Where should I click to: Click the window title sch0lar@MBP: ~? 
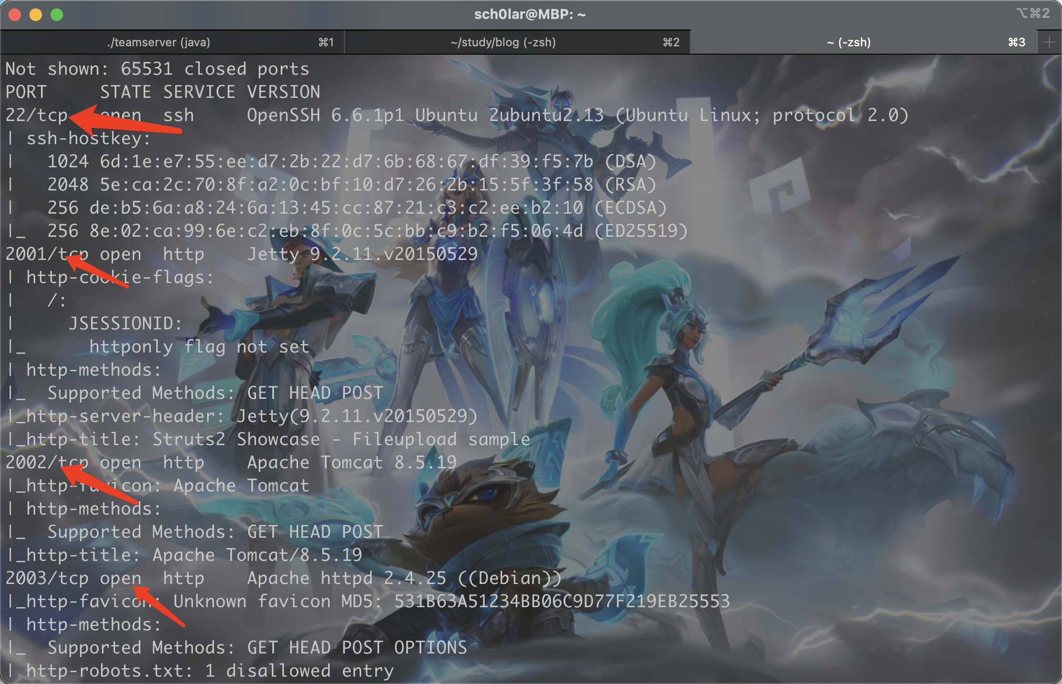(530, 14)
